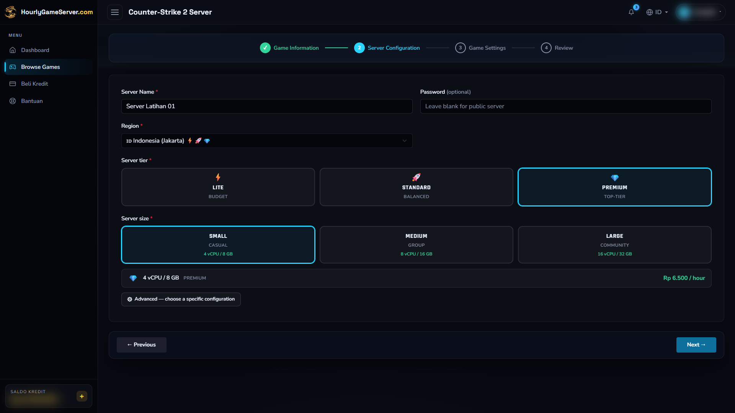The height and width of the screenshot is (413, 735).
Task: Click the Saldo Kredit balance panel
Action: pyautogui.click(x=49, y=396)
